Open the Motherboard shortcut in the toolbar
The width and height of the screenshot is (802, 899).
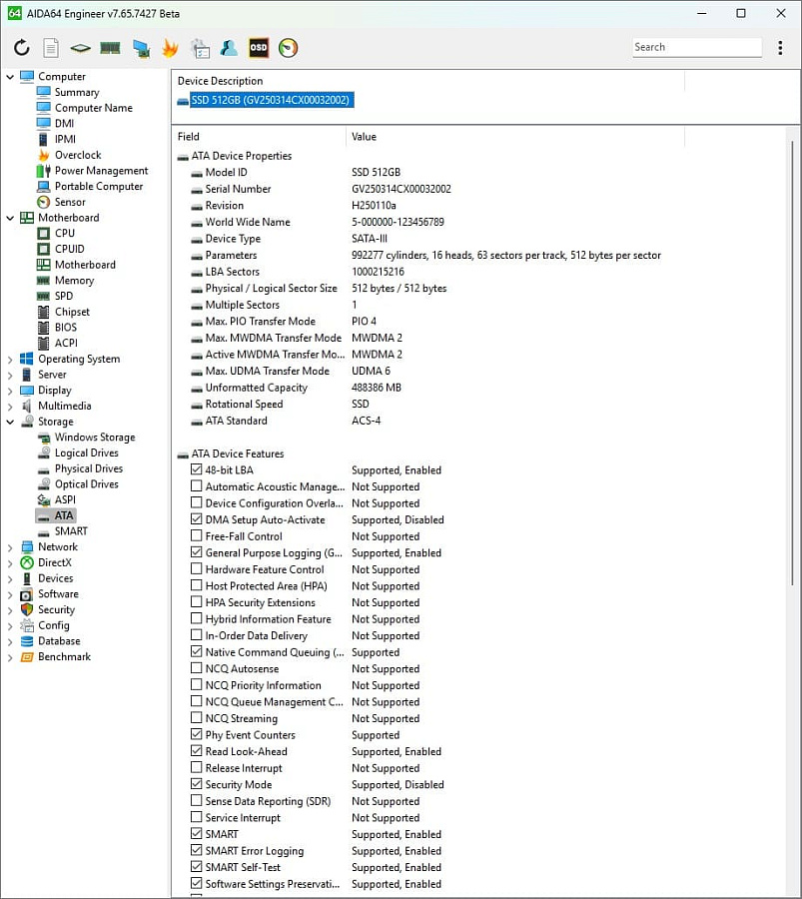[80, 48]
